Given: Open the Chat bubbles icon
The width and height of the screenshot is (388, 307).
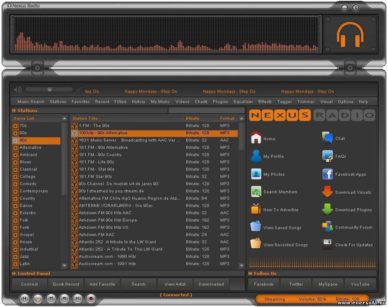Looking at the screenshot, I should click(327, 138).
